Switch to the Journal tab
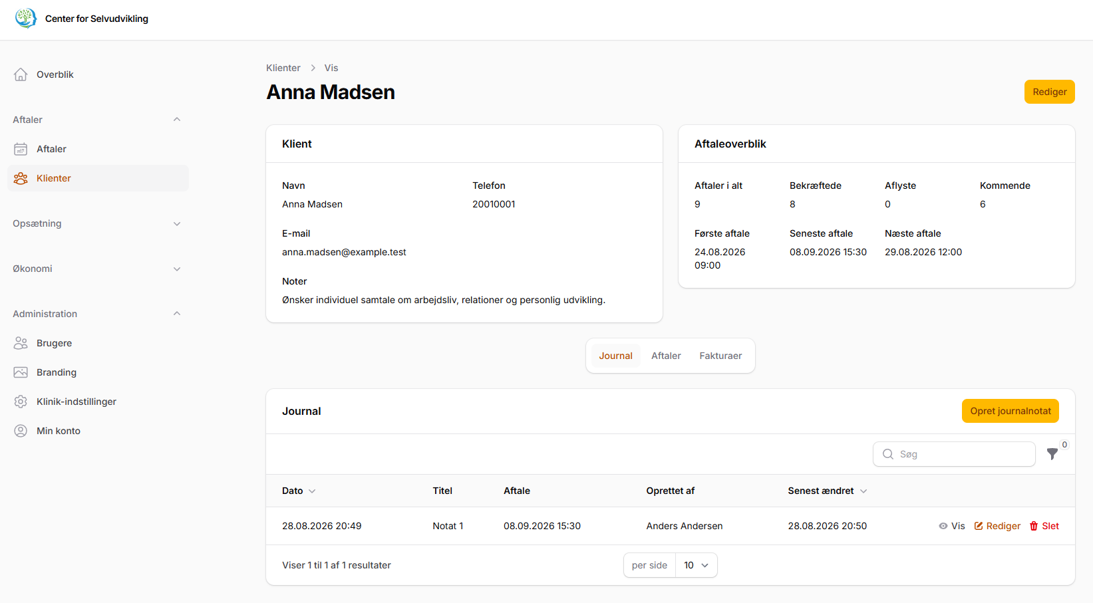 point(616,356)
